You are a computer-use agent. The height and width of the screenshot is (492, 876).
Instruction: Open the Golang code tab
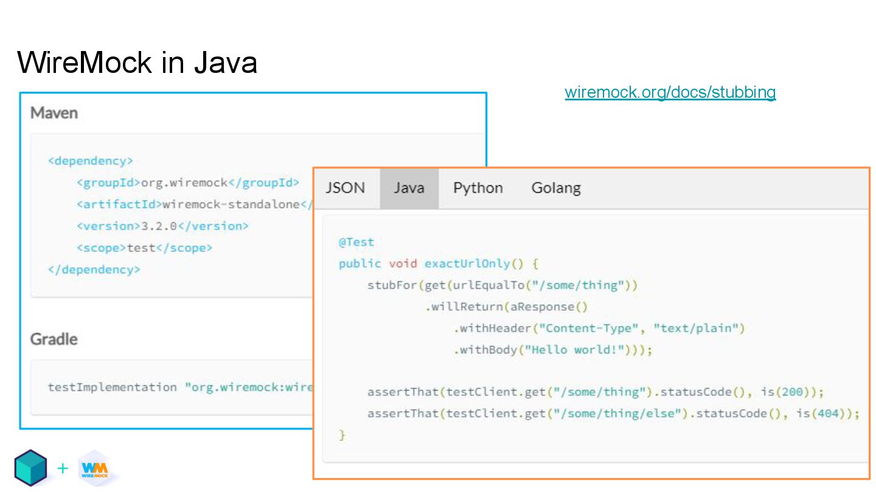point(556,188)
